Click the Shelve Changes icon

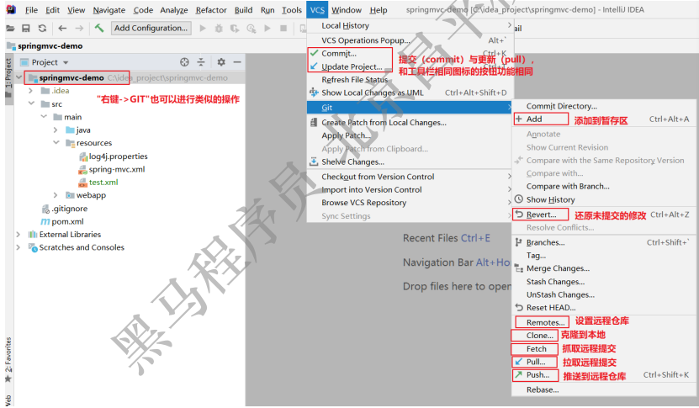314,162
